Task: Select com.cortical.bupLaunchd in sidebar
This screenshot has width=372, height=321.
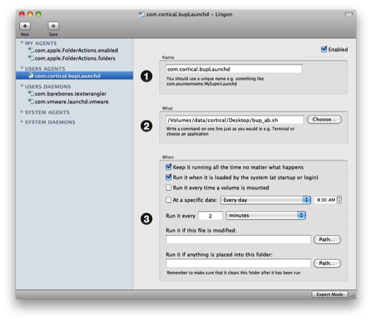Action: coord(74,76)
